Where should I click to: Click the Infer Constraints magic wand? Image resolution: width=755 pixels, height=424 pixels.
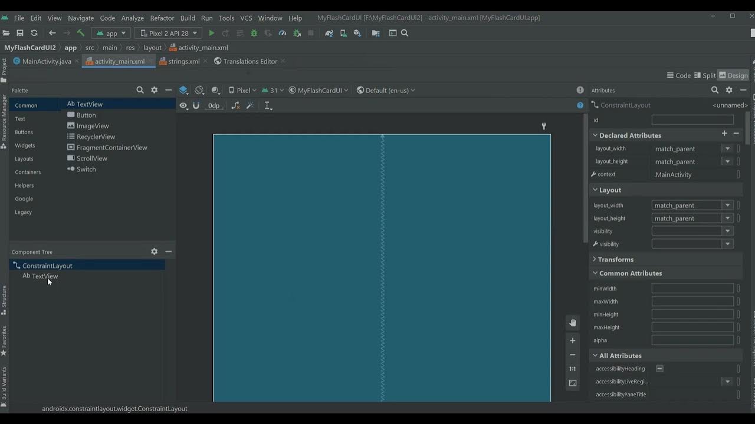[250, 105]
